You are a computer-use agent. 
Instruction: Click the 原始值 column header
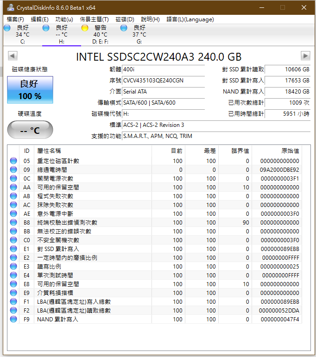click(x=290, y=151)
